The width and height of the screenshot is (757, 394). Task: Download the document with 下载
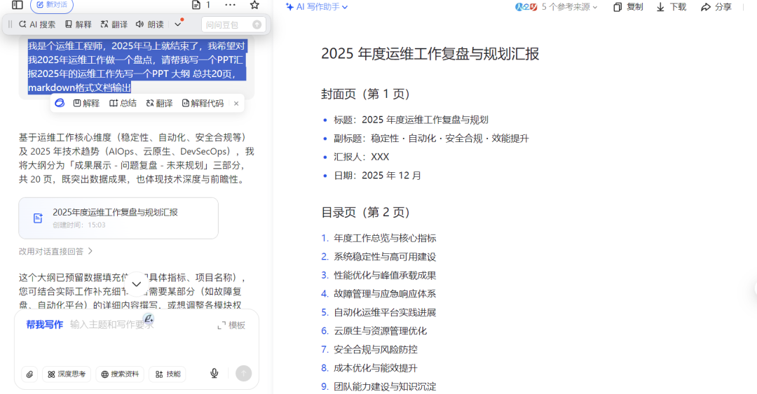(x=671, y=7)
